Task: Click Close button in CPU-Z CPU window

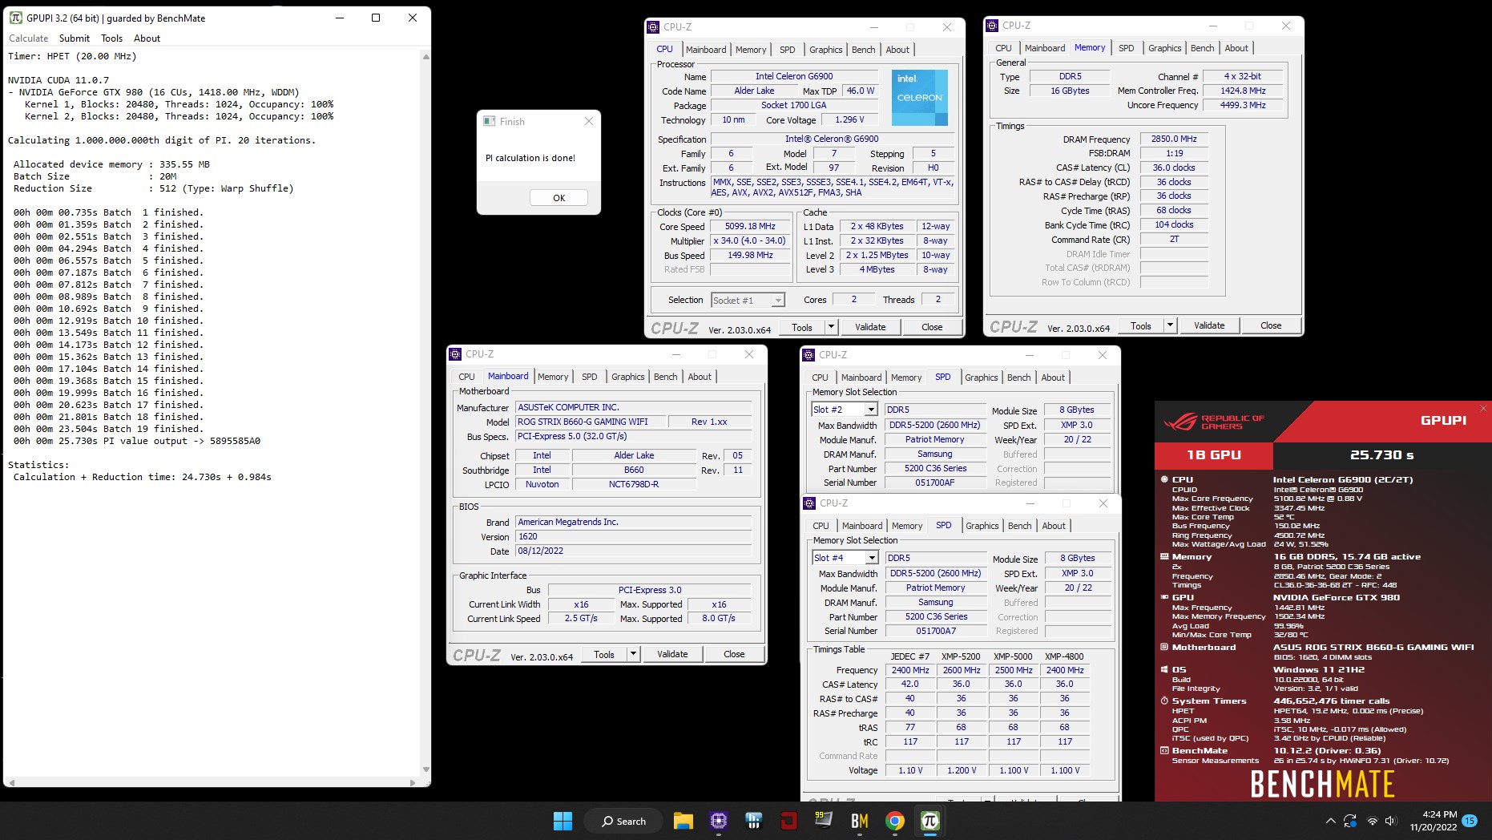Action: tap(932, 327)
